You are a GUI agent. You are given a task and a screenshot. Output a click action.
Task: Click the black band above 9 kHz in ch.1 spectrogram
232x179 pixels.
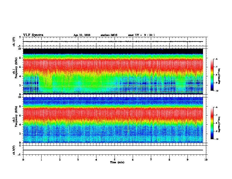click(x=113, y=51)
